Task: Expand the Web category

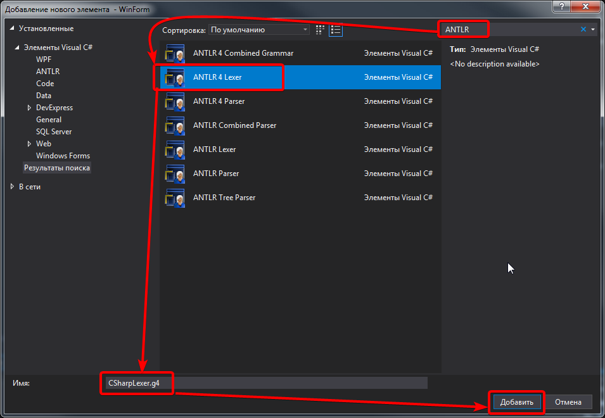Action: click(29, 144)
